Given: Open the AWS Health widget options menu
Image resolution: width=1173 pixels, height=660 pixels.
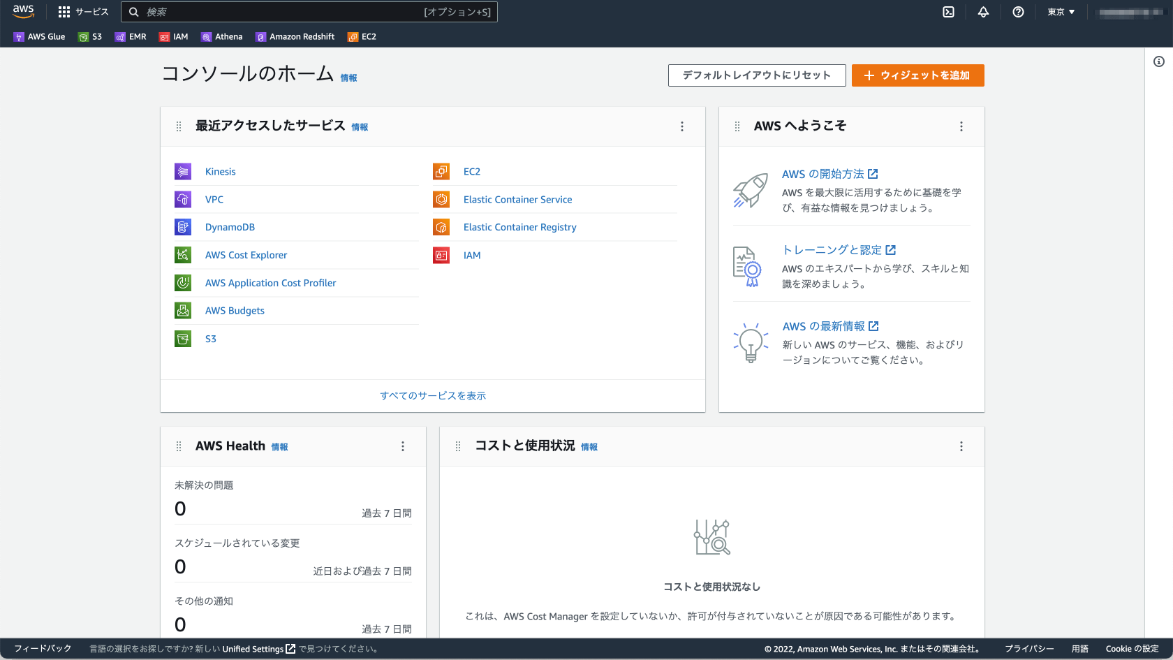Looking at the screenshot, I should click(x=403, y=446).
